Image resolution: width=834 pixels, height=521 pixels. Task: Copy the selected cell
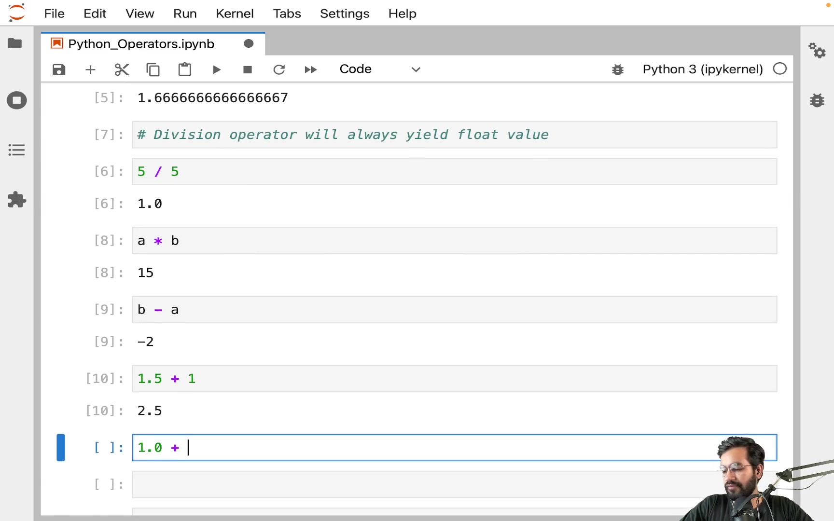click(x=153, y=70)
